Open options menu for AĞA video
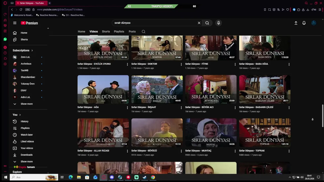This screenshot has height=182, width=324. click(x=127, y=108)
